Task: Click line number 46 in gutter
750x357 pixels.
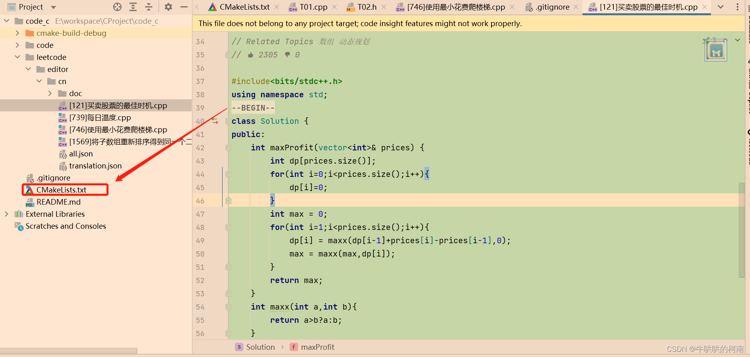Action: [200, 201]
